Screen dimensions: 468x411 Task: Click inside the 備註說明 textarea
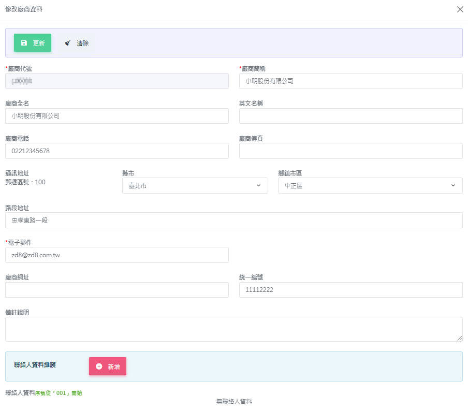[233, 329]
